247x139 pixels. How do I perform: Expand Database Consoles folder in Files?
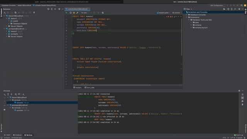187,15
